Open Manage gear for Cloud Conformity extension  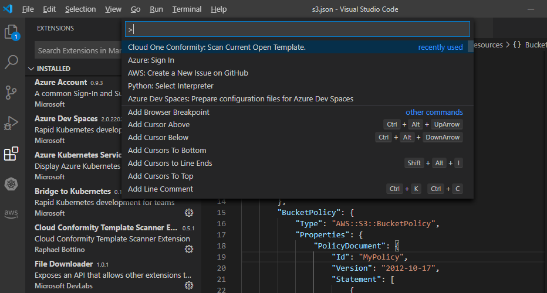click(189, 249)
